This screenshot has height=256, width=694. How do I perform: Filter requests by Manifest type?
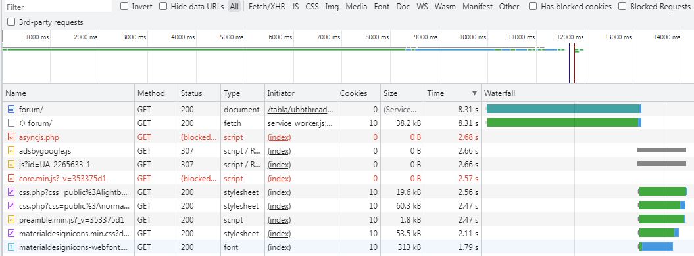click(478, 7)
